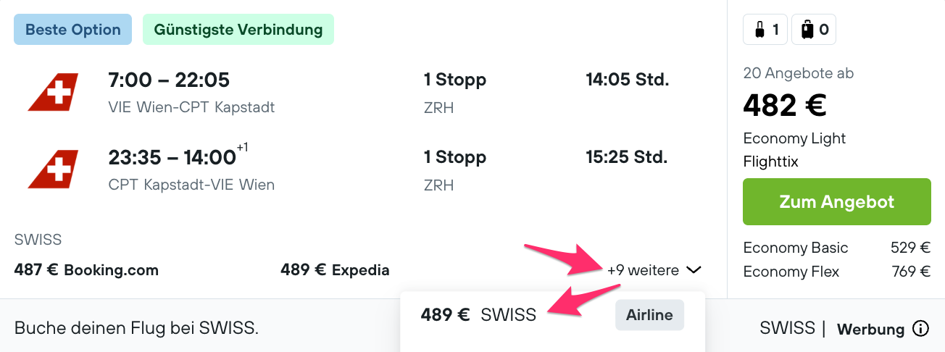The image size is (945, 352).
Task: Click the Buche deinen Flug bei SWISS ad
Action: (x=136, y=328)
